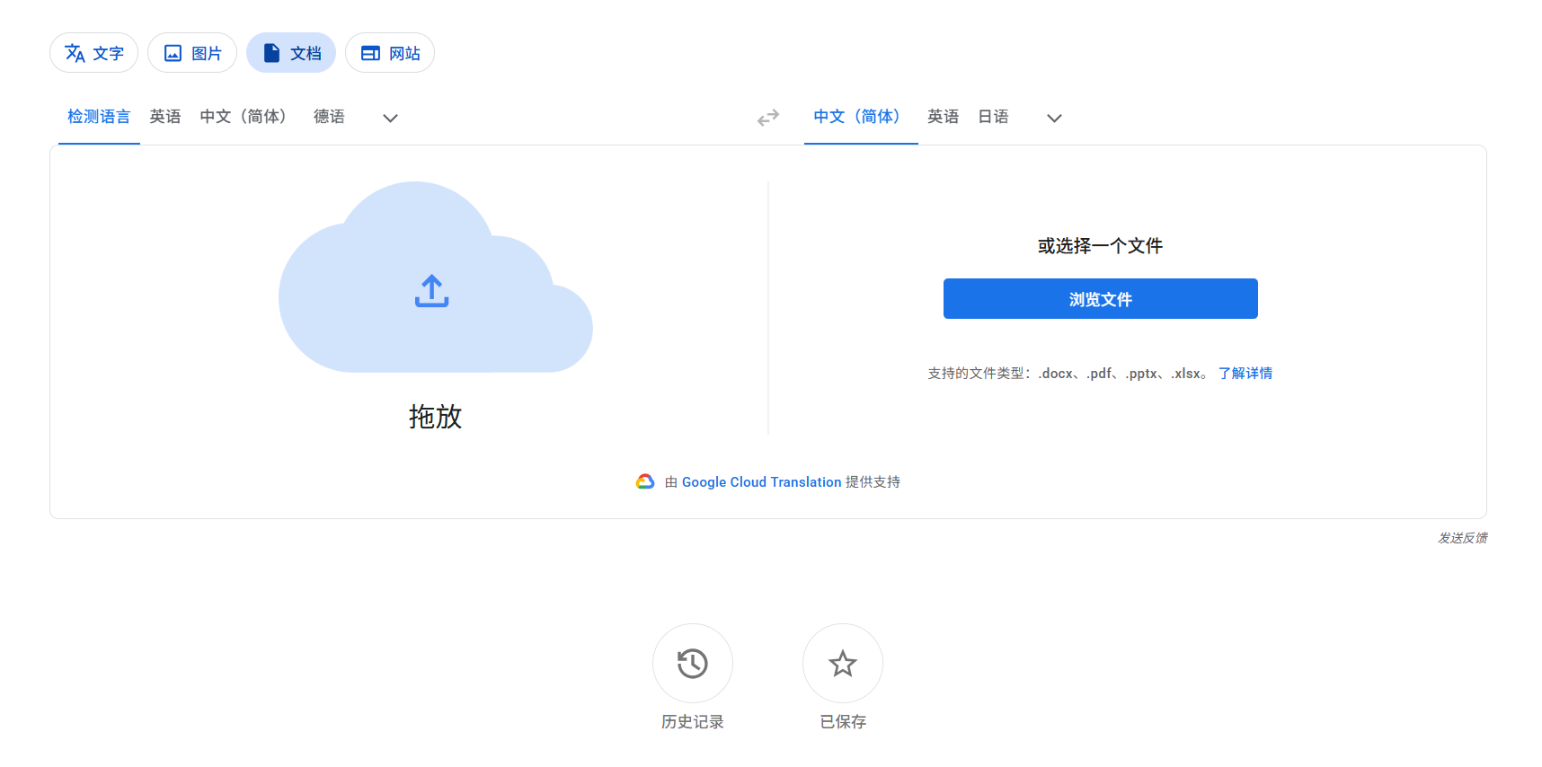Open the 网站 website translation tab
The height and width of the screenshot is (767, 1542).
click(390, 53)
